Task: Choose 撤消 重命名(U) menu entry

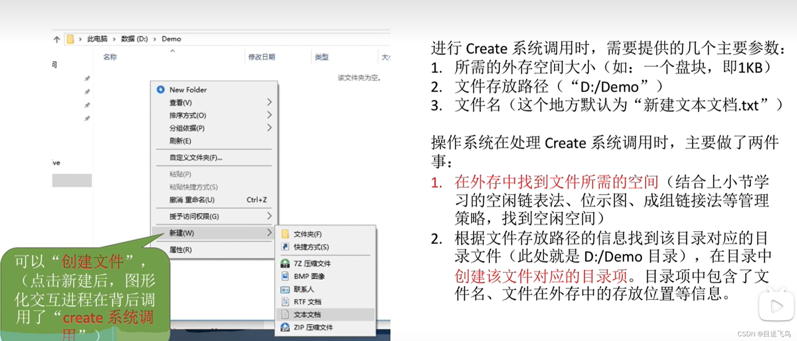Action: coord(214,200)
